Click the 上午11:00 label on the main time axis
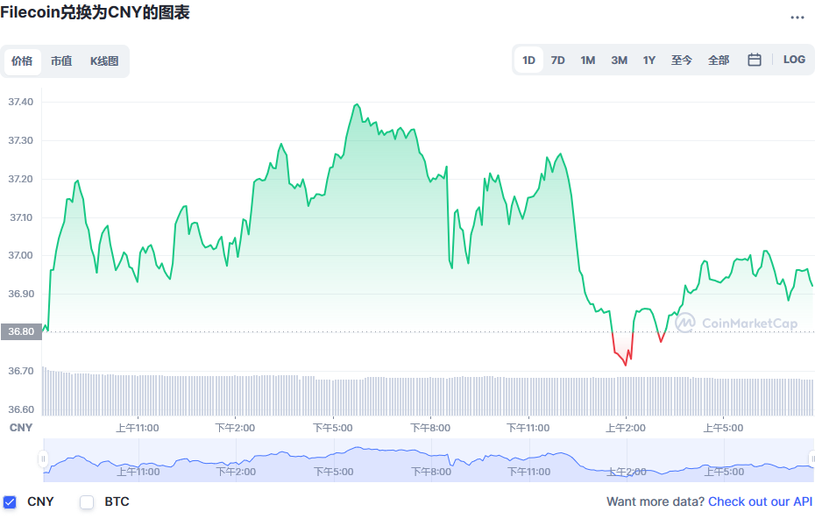815x526 pixels. (138, 428)
